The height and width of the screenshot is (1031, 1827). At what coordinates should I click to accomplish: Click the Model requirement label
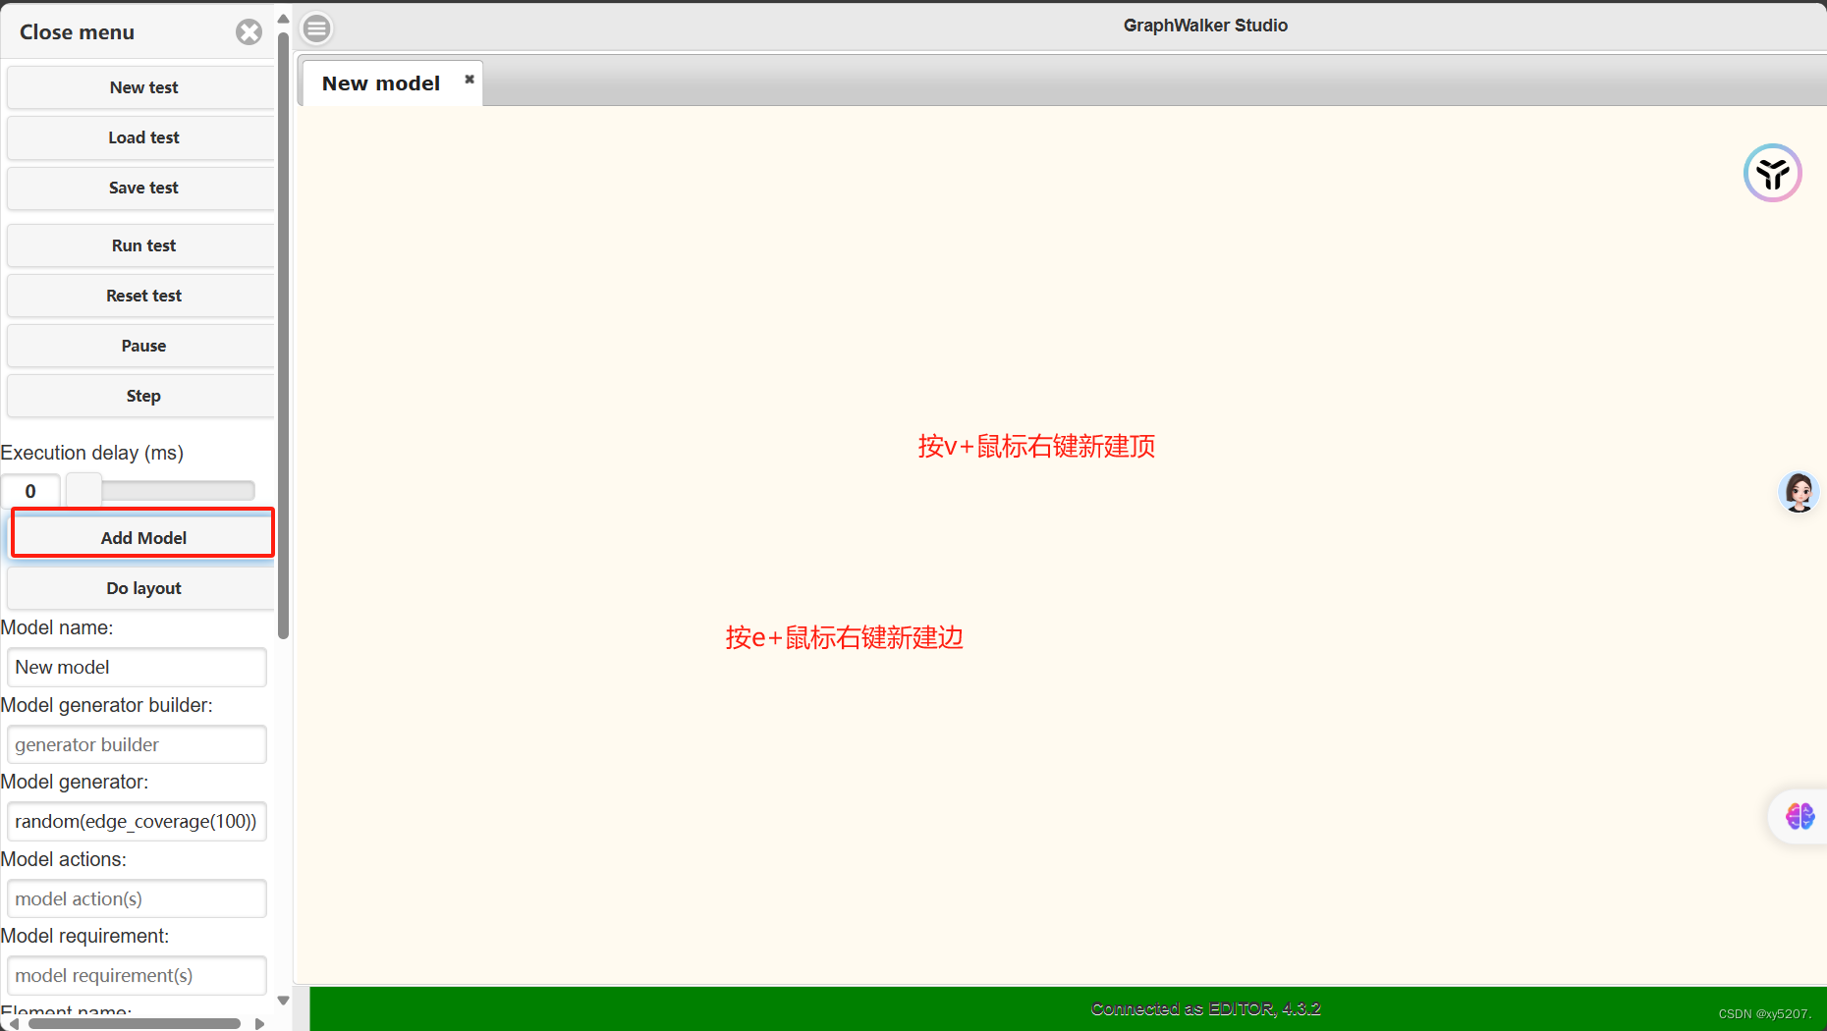click(84, 936)
